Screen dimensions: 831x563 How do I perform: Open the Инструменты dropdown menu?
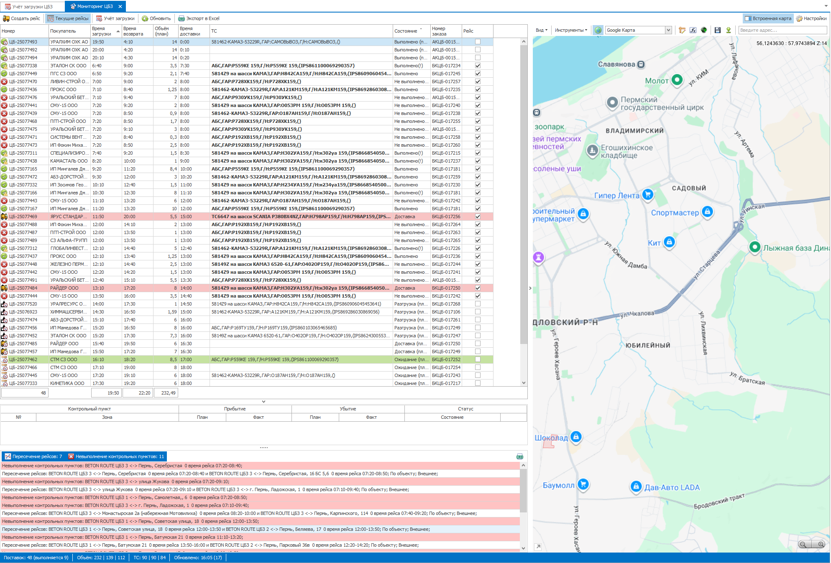pyautogui.click(x=571, y=30)
